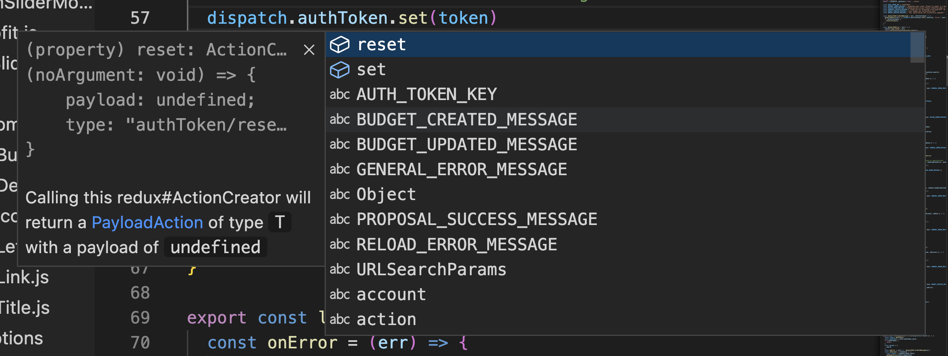
Task: Click the abc icon next to account
Action: (x=339, y=294)
